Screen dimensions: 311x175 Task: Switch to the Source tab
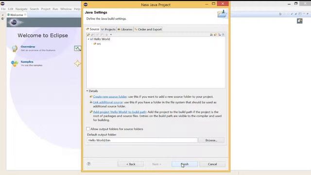[x=93, y=29]
